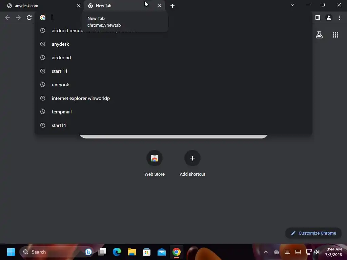
Task: Choose the unibook suggestion
Action: (173, 85)
